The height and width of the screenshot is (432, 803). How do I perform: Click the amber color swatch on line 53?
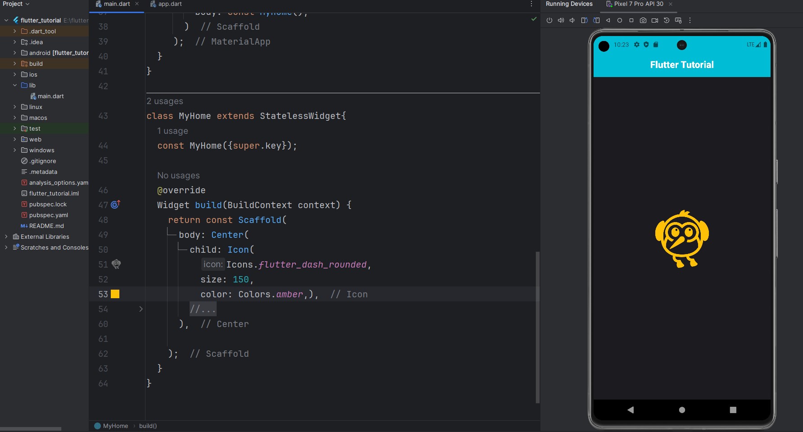(x=115, y=294)
